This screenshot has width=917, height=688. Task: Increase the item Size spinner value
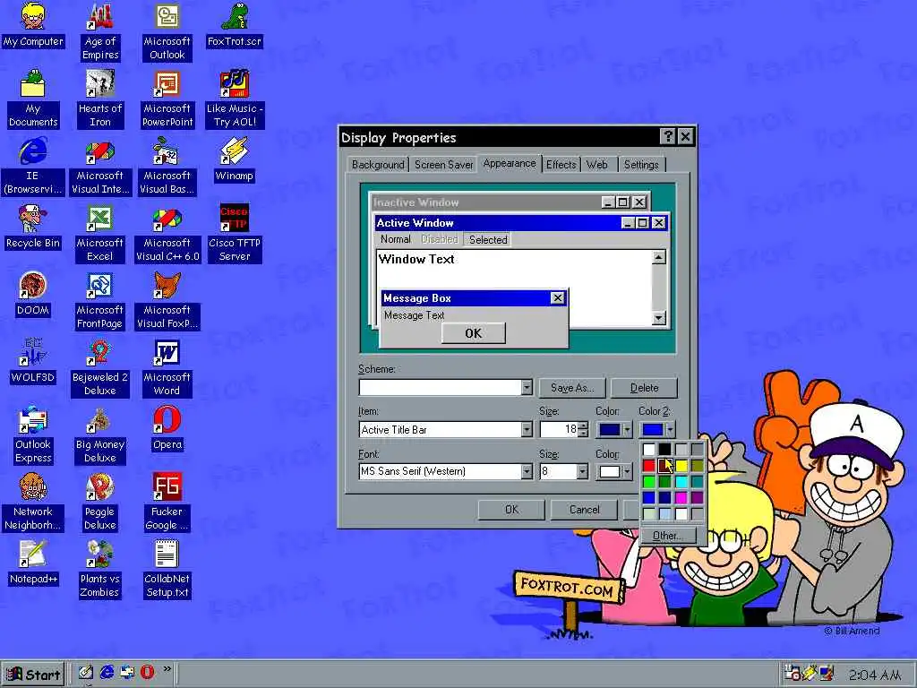tap(582, 426)
